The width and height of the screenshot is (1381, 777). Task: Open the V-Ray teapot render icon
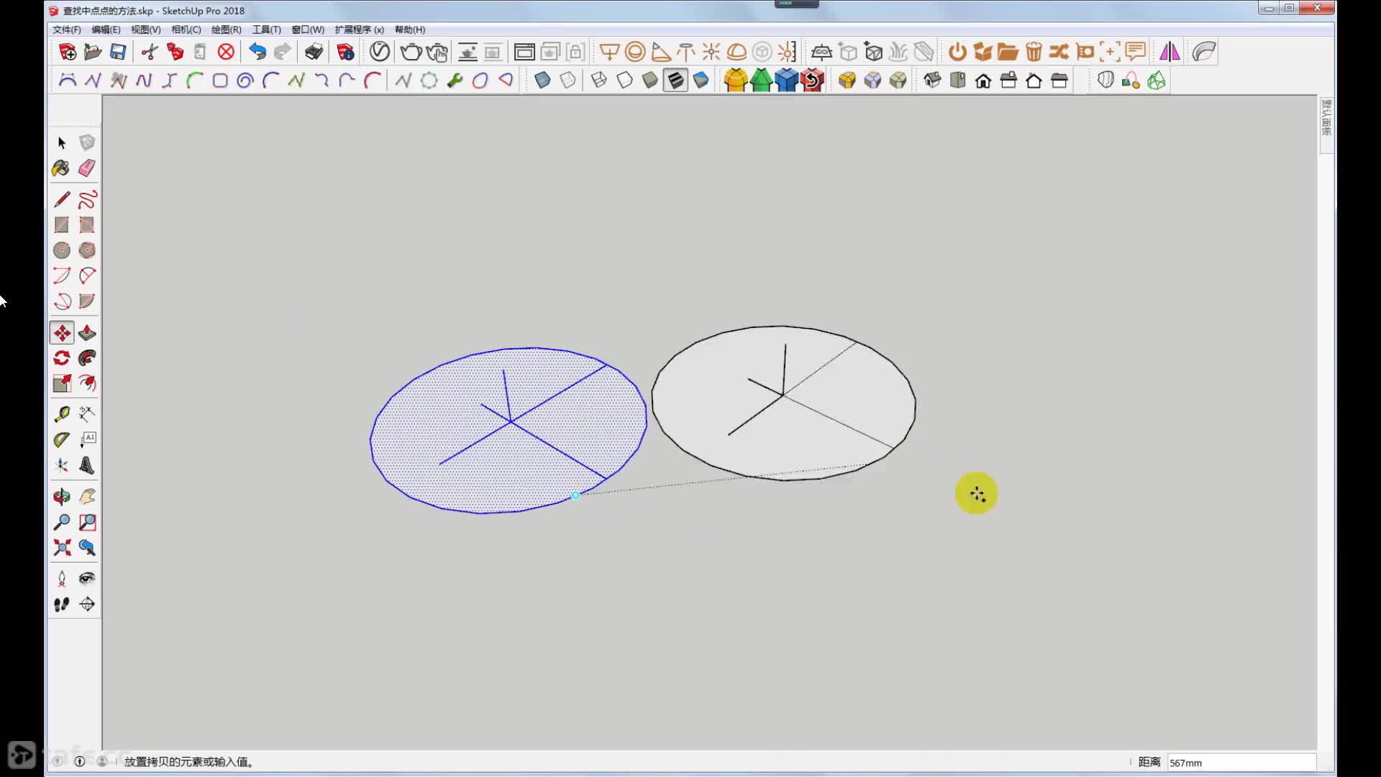pos(411,52)
